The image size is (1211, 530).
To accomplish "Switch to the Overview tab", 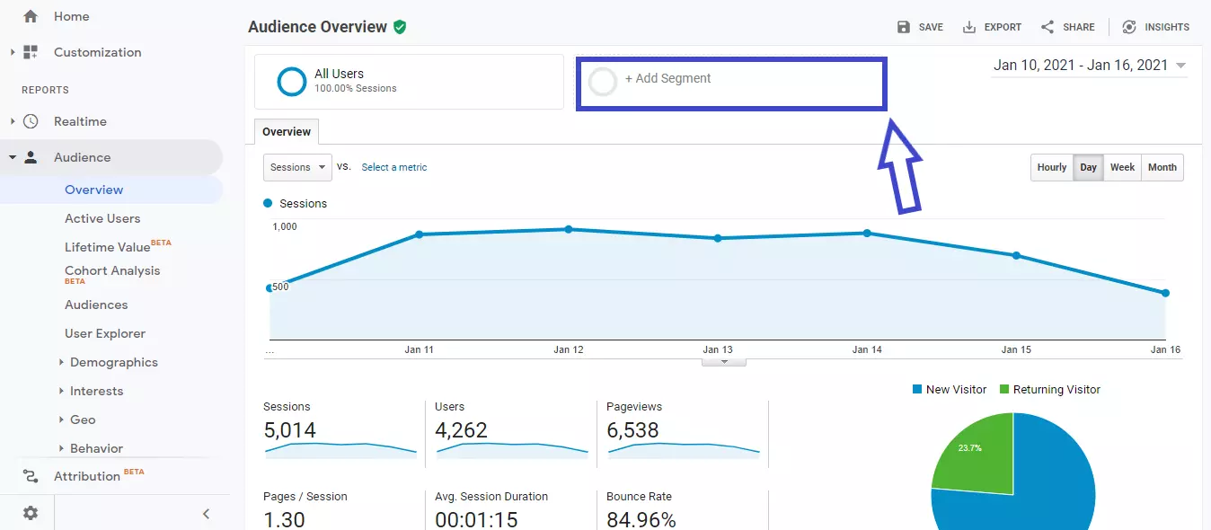I will coord(286,131).
